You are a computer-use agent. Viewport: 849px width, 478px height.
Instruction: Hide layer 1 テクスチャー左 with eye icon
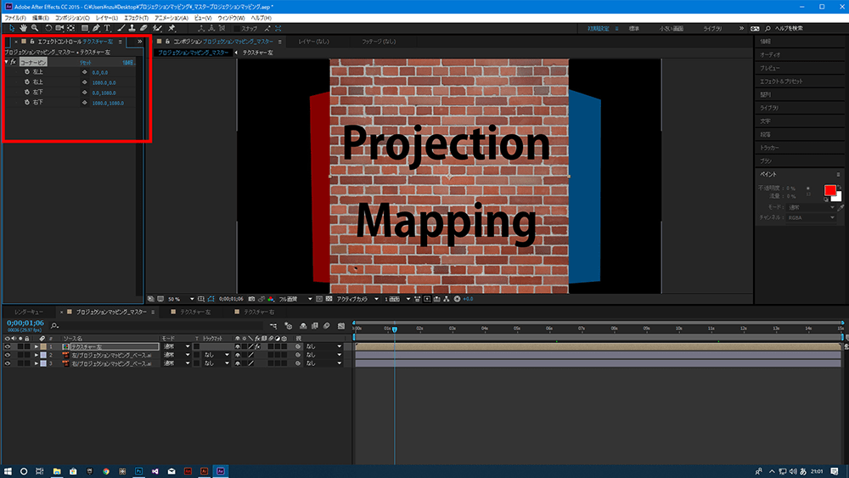[8, 347]
